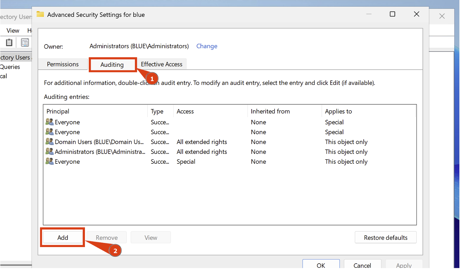
Task: Click the group icon beside Domain Users entry
Action: click(49, 142)
